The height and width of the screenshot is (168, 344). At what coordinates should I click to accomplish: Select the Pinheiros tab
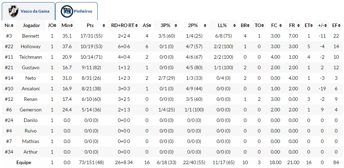tap(83, 11)
